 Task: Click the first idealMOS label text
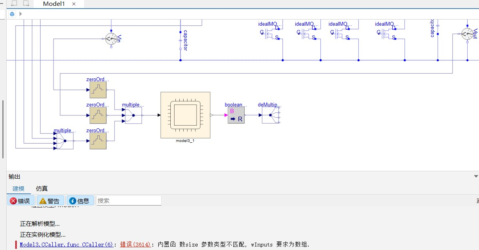tap(269, 24)
